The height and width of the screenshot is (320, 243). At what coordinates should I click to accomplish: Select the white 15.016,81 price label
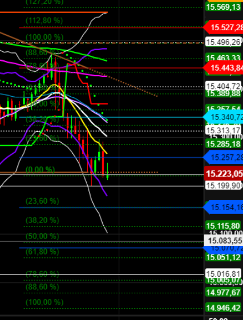point(224,274)
